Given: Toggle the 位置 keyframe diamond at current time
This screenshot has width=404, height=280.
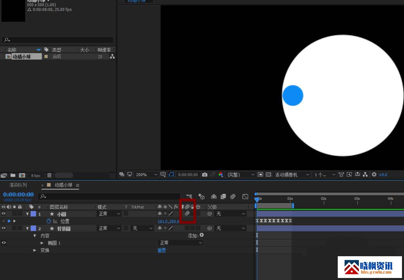Looking at the screenshot, I should tap(9, 221).
